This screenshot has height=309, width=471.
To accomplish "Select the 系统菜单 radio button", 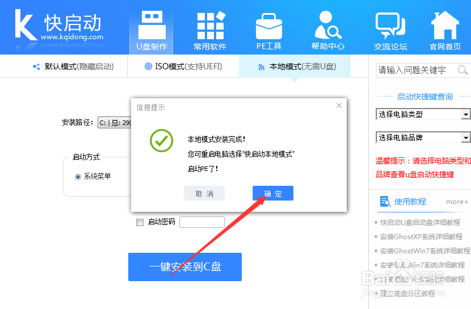I will coord(78,177).
